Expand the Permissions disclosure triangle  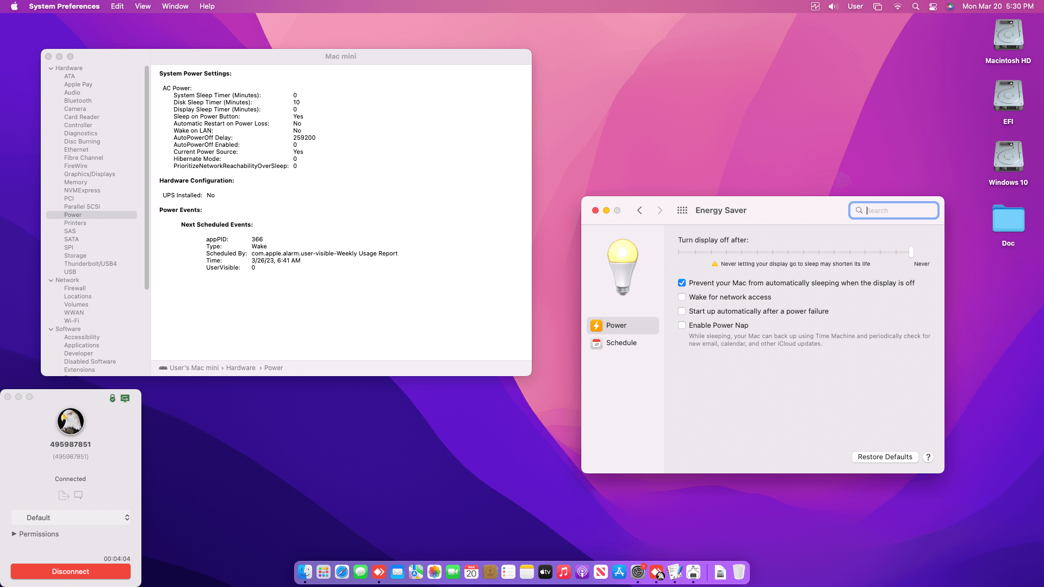click(x=14, y=534)
